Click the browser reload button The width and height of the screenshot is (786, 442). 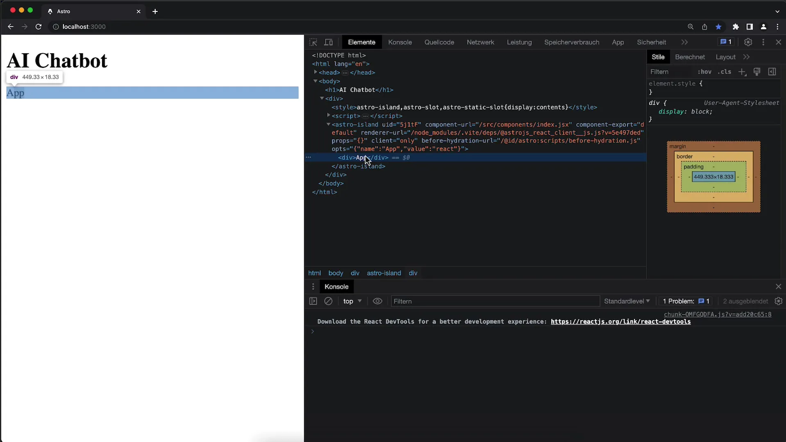pyautogui.click(x=39, y=27)
